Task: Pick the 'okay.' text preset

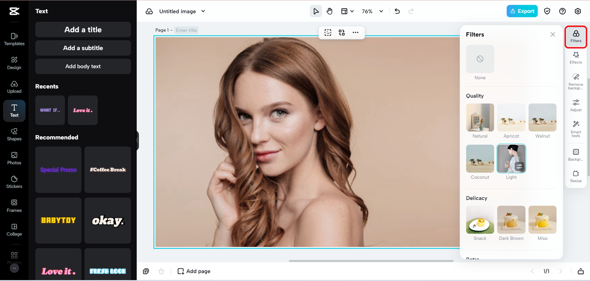Action: click(108, 221)
